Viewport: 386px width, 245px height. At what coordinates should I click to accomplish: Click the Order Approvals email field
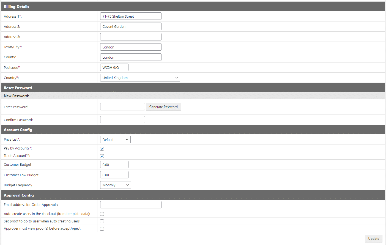[x=131, y=205]
